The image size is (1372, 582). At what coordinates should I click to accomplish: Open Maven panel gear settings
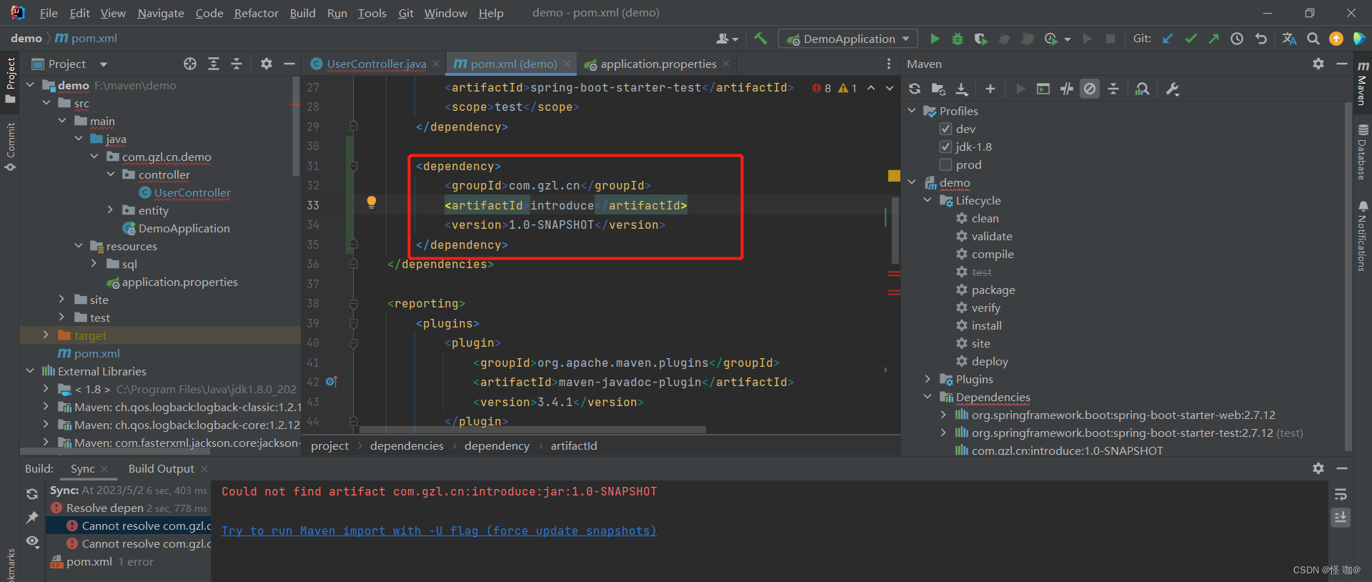(x=1318, y=64)
